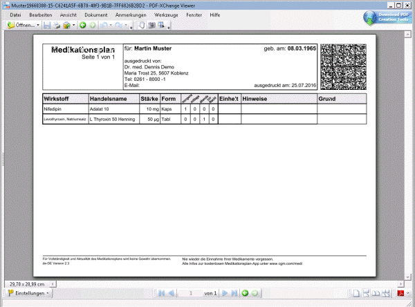This screenshot has width=415, height=307.
Task: Undo with the blue curved-arrow icon
Action: (x=104, y=25)
